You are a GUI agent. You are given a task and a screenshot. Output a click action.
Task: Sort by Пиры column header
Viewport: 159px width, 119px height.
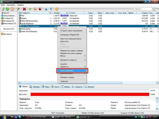98,13
